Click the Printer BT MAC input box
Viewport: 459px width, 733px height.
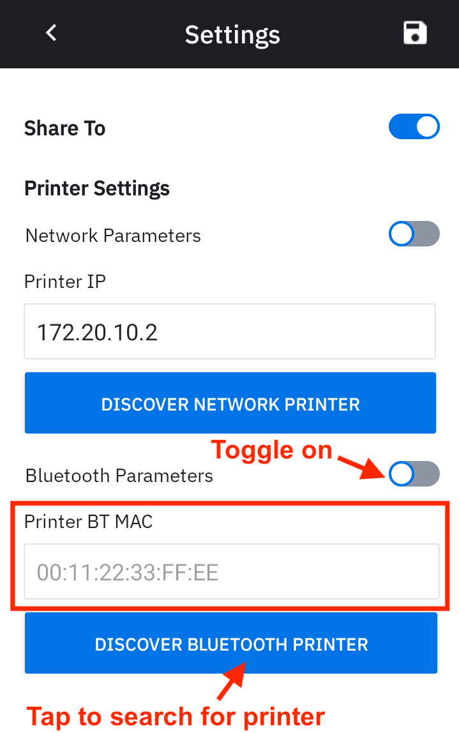pos(231,571)
